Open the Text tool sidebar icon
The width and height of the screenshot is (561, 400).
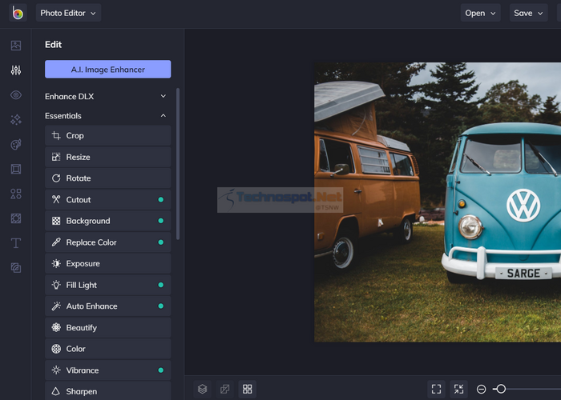coord(16,243)
